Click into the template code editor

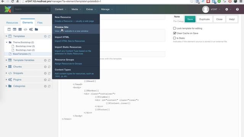pyautogui.click(x=149, y=103)
